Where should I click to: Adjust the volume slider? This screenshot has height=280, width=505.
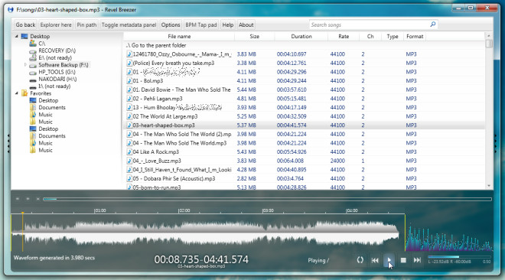(x=459, y=257)
